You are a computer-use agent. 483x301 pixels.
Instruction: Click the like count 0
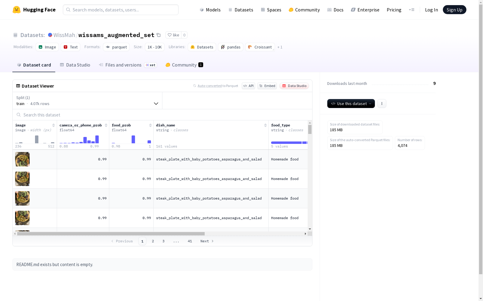click(x=184, y=35)
